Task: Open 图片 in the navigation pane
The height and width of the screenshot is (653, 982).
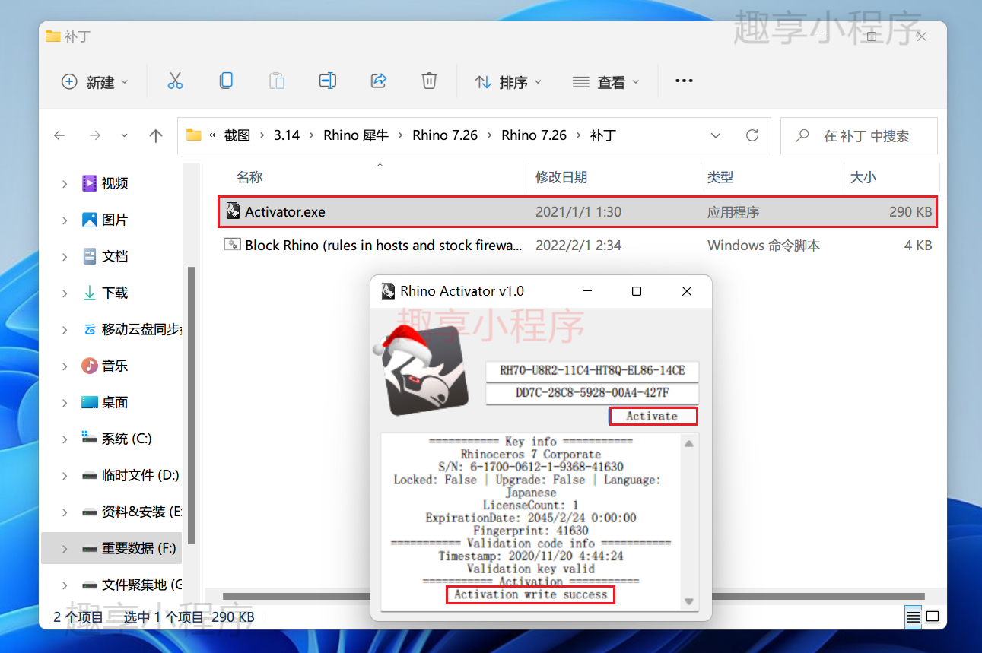Action: 115,220
